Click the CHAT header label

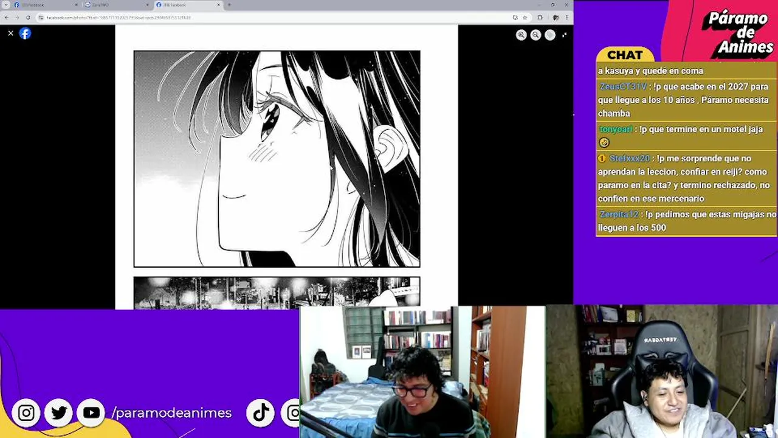point(625,55)
